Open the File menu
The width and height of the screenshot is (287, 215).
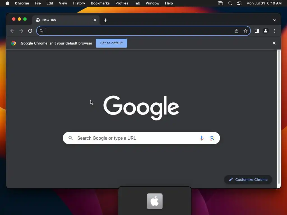coord(38,3)
